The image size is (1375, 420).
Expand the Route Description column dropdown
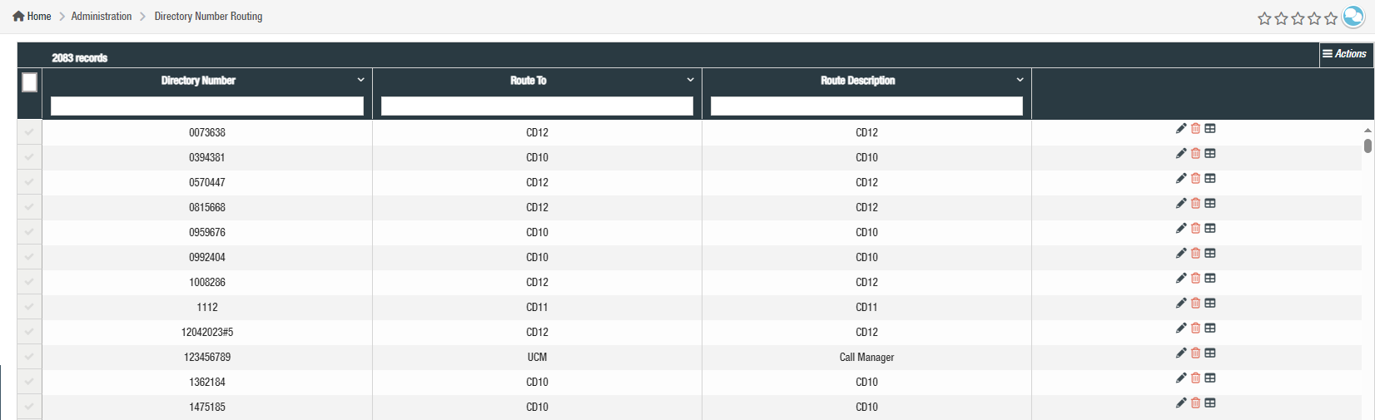click(x=1020, y=80)
